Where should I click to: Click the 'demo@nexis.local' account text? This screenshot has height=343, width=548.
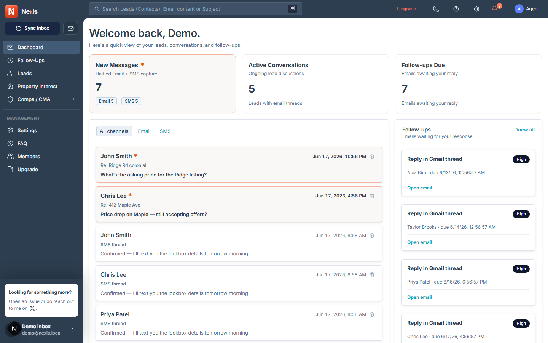click(41, 333)
